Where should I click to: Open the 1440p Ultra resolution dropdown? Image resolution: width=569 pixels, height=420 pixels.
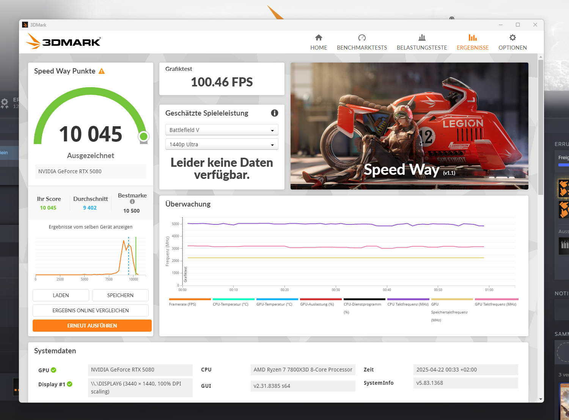pos(222,144)
